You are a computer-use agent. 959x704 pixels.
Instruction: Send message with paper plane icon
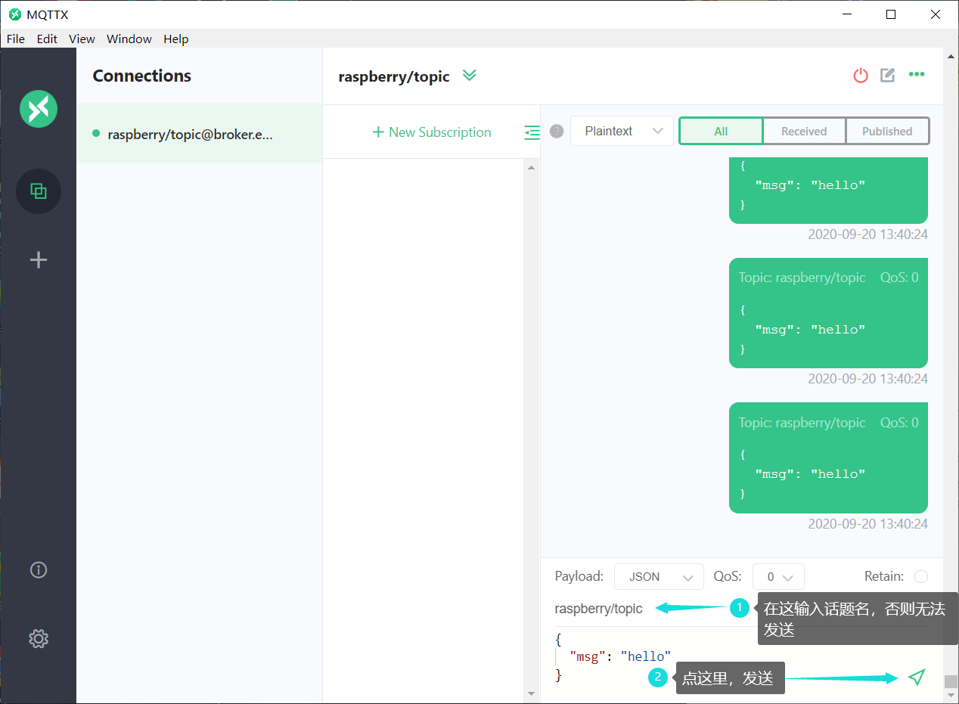pos(917,678)
